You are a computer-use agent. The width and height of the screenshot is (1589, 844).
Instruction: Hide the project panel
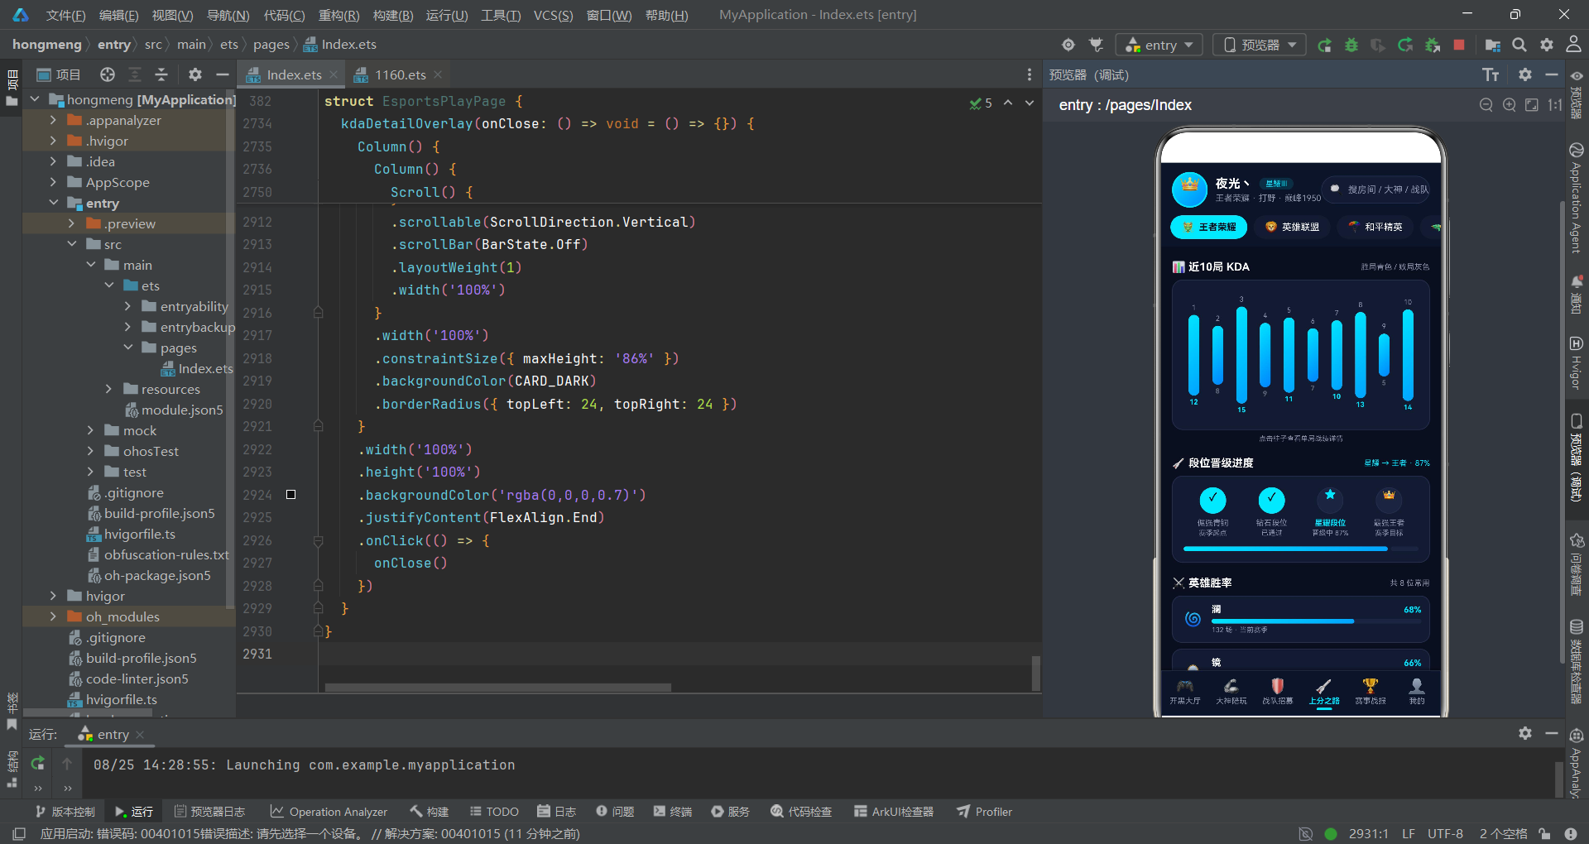pyautogui.click(x=222, y=74)
